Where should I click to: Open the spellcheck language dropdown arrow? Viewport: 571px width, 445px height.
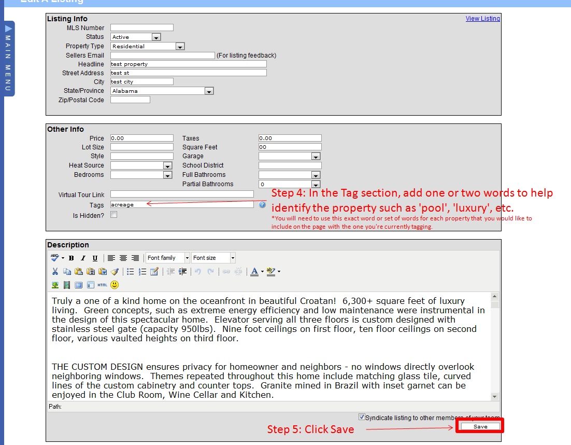coord(63,258)
